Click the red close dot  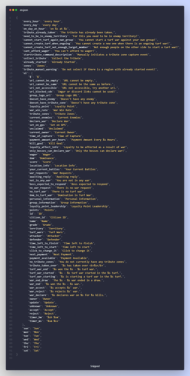11,10
